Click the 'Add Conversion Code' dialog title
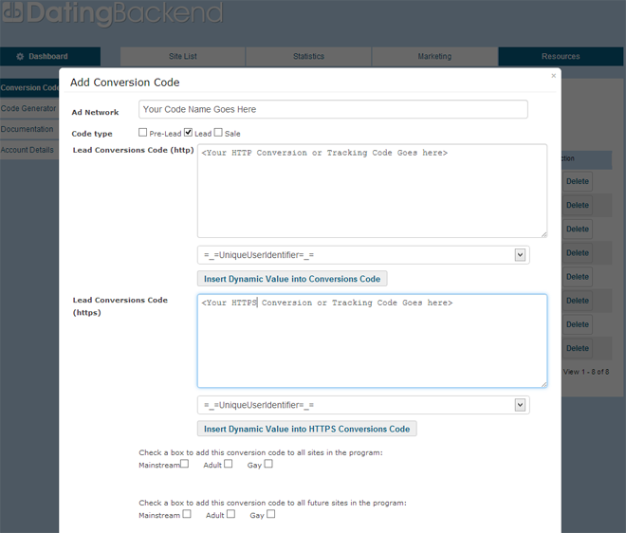 [125, 83]
